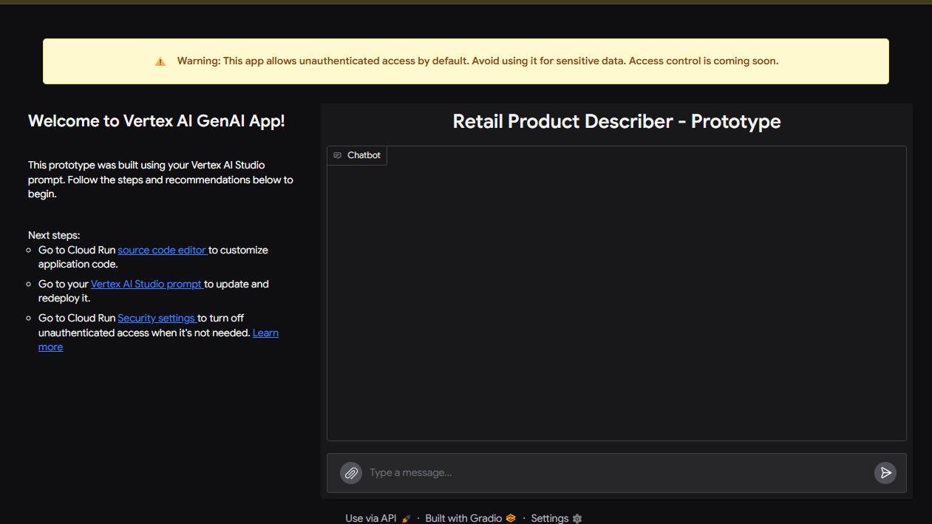The width and height of the screenshot is (932, 524).
Task: Open Settings text in footer
Action: (550, 518)
